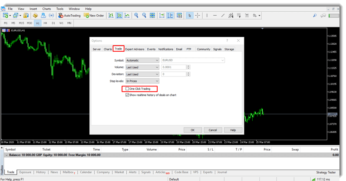The width and height of the screenshot is (346, 181).
Task: Select the crosshair tool
Action: [198, 16]
